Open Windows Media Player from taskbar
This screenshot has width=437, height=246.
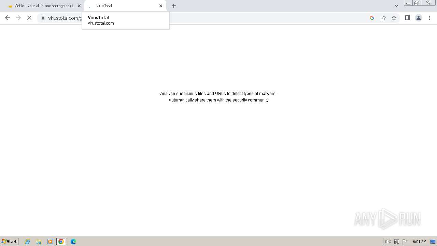coord(50,242)
